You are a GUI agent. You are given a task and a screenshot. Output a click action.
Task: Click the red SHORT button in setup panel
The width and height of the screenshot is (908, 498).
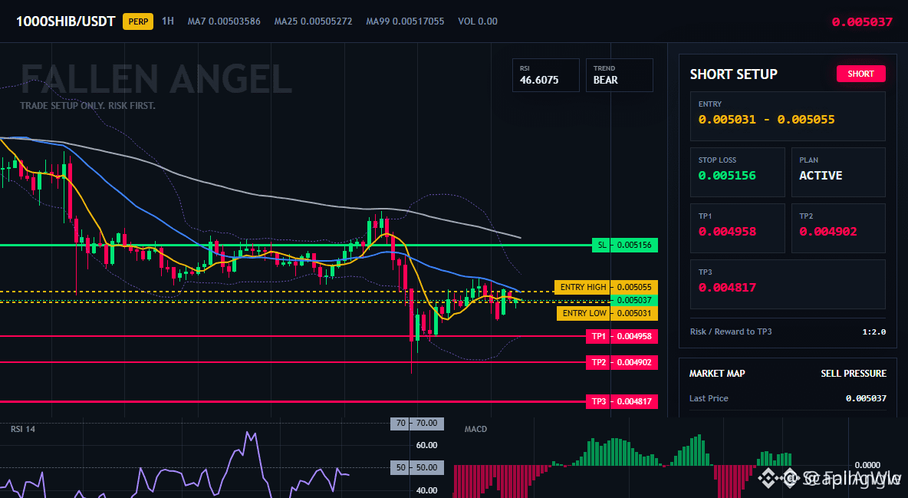click(860, 74)
